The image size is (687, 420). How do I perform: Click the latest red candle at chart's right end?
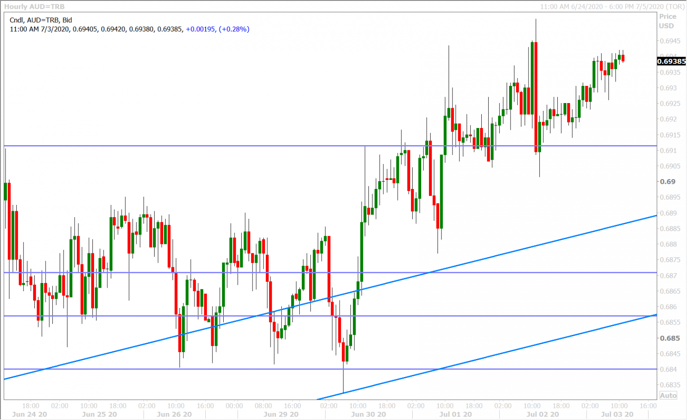point(623,58)
